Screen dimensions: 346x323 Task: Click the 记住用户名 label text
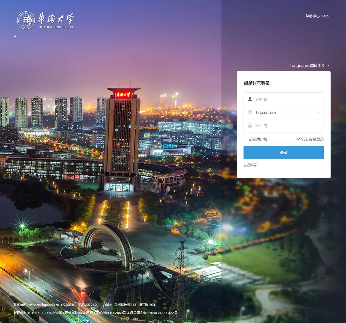coord(258,139)
